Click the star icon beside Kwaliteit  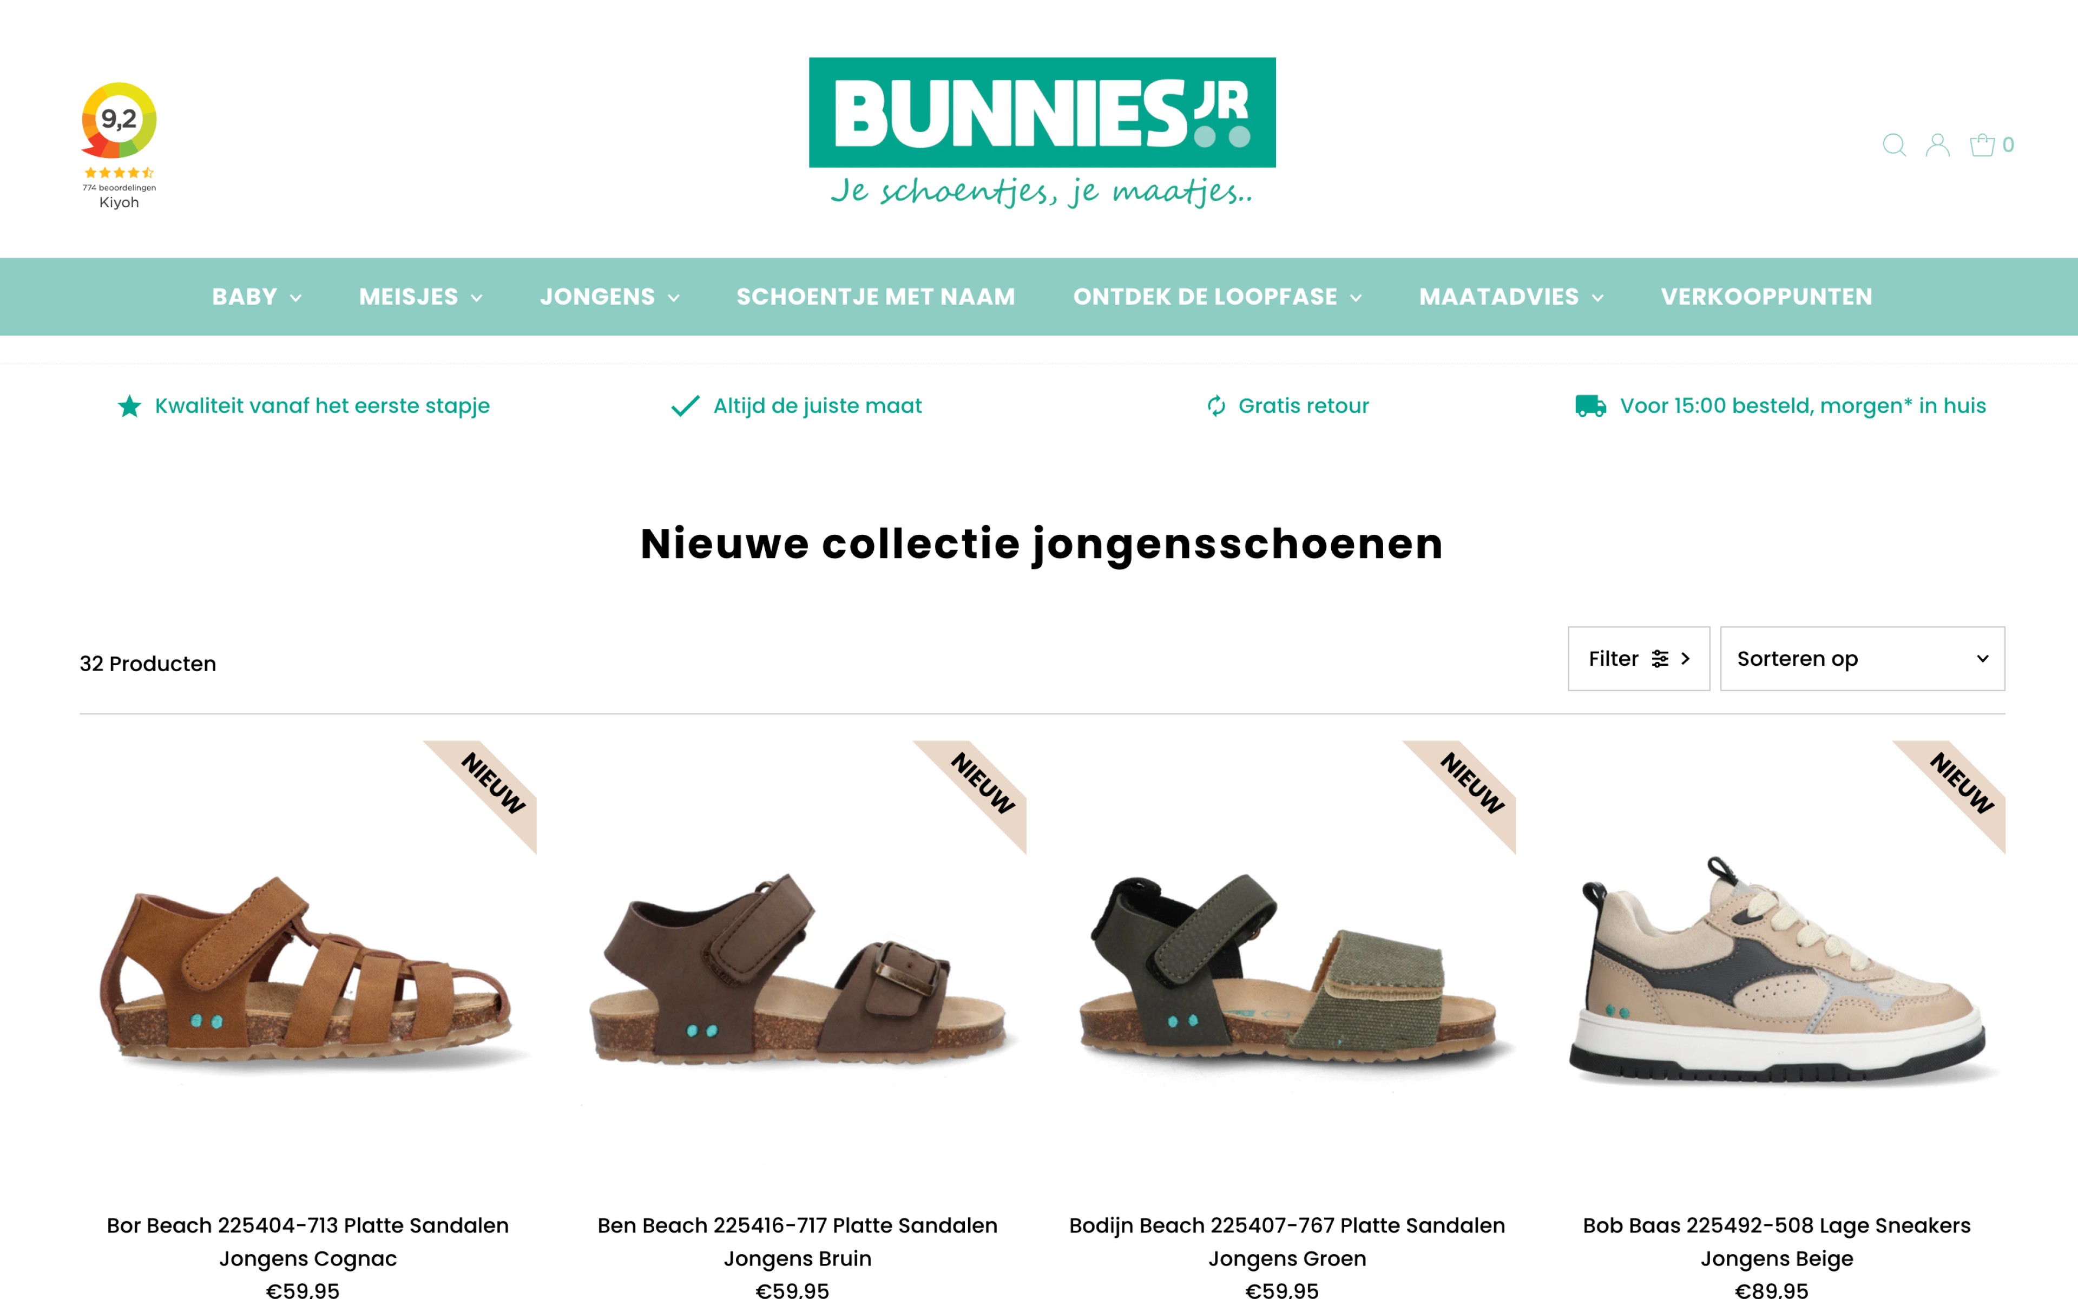click(130, 405)
